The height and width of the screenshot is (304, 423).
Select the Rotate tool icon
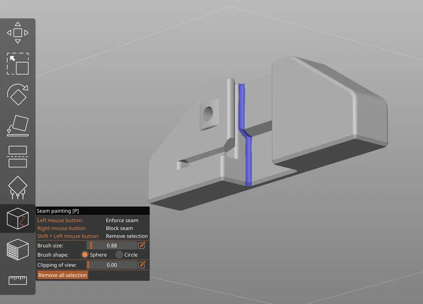click(x=17, y=94)
